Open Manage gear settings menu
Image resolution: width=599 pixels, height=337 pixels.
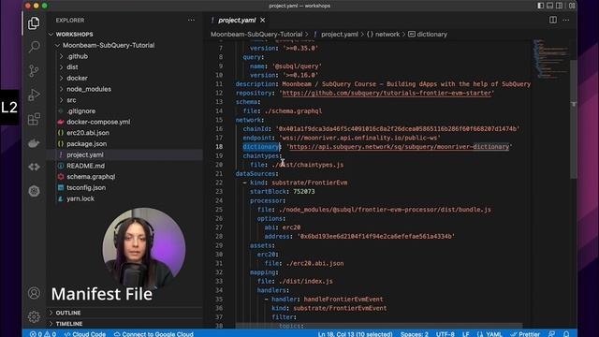pyautogui.click(x=34, y=316)
